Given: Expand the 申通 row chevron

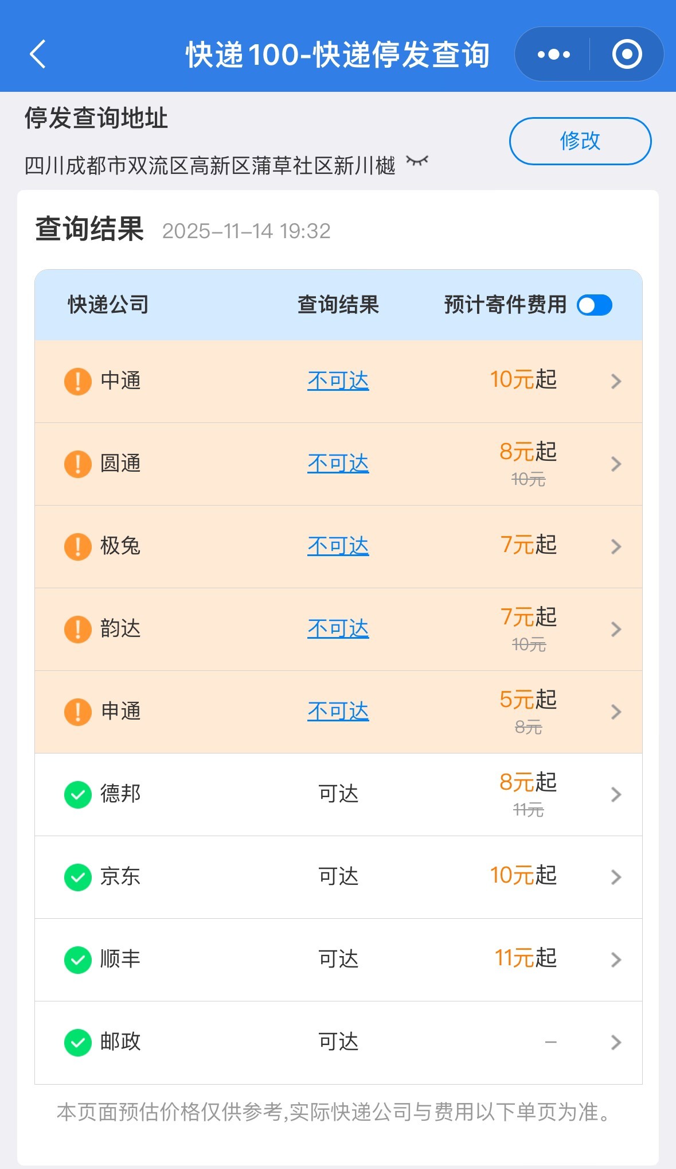Looking at the screenshot, I should 616,712.
